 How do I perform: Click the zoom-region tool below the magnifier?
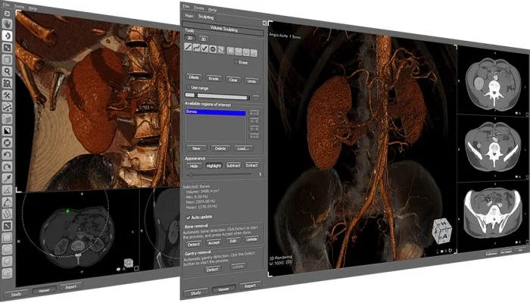coord(7,83)
